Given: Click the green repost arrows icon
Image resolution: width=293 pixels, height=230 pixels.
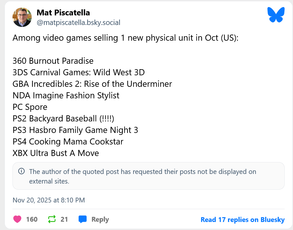Looking at the screenshot, I should tap(52, 219).
